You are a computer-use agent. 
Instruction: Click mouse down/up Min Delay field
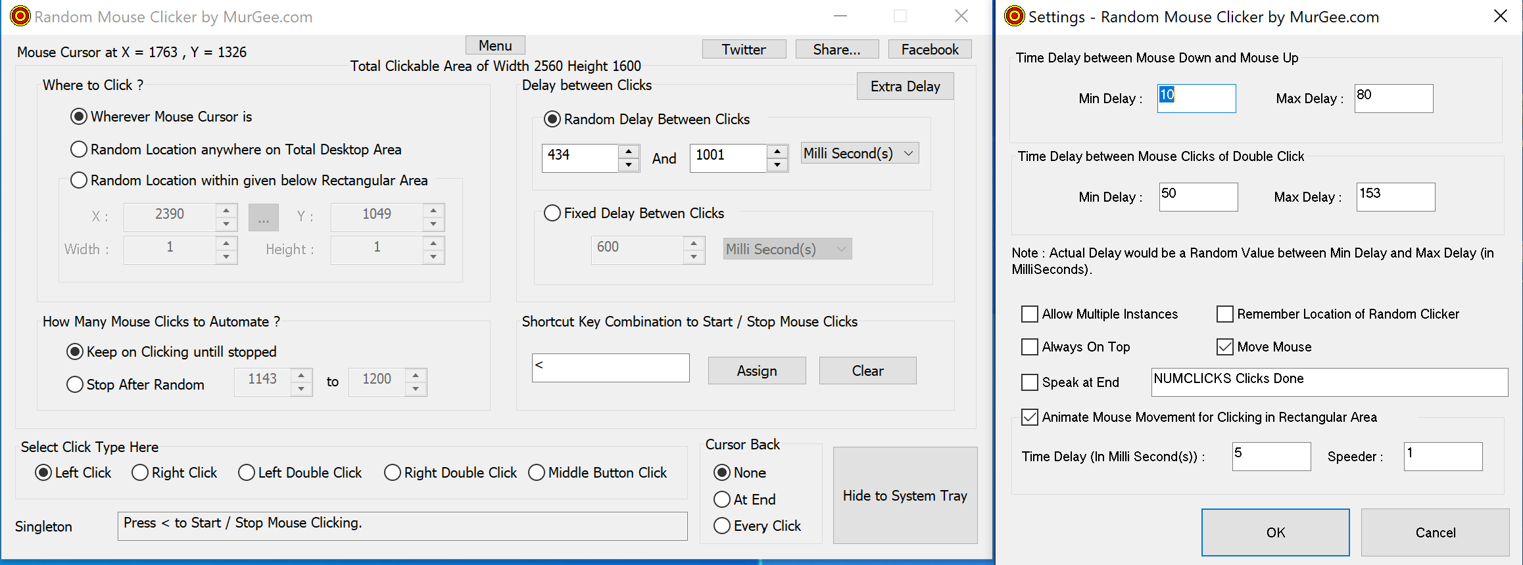(x=1197, y=99)
